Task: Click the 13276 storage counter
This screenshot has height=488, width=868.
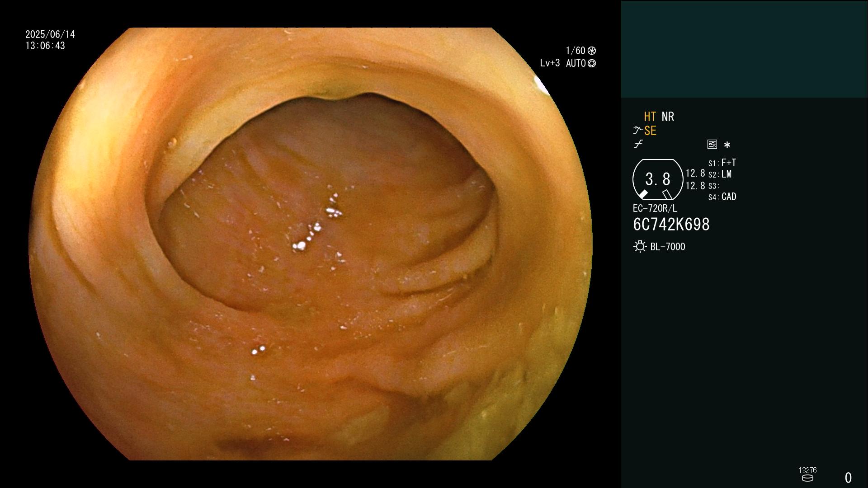Action: [807, 470]
